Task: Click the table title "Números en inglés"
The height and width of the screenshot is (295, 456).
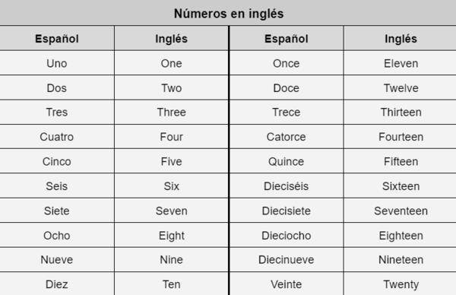Action: click(229, 14)
